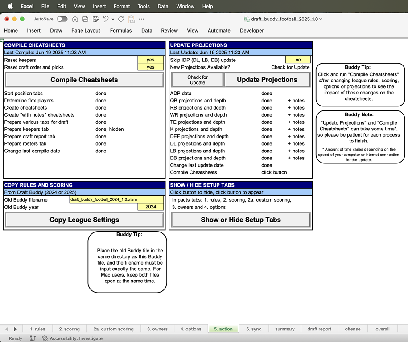408x342 pixels.
Task: Open the draft report sheet tab
Action: (319, 329)
